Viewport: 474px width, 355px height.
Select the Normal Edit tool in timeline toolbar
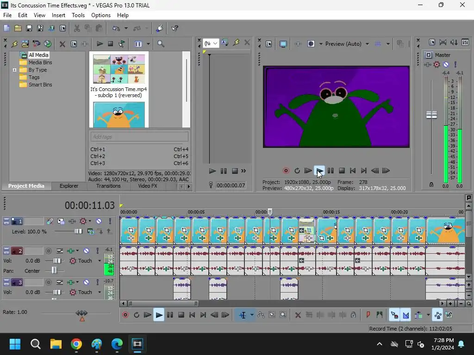click(243, 315)
